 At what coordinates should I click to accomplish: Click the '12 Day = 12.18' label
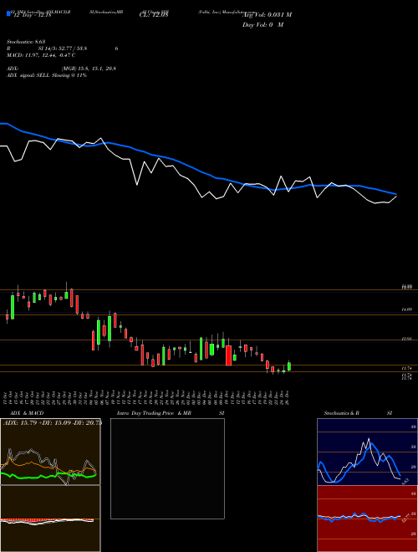click(x=33, y=15)
